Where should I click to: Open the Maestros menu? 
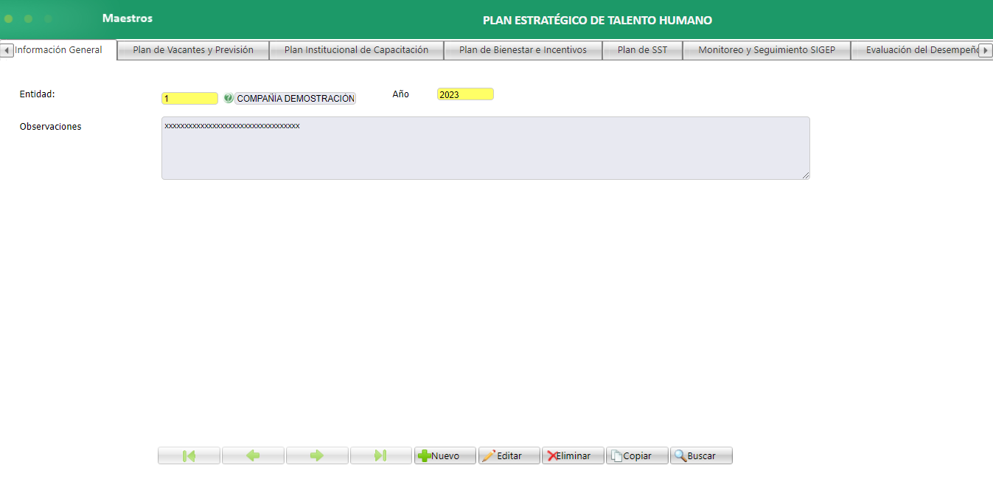128,18
